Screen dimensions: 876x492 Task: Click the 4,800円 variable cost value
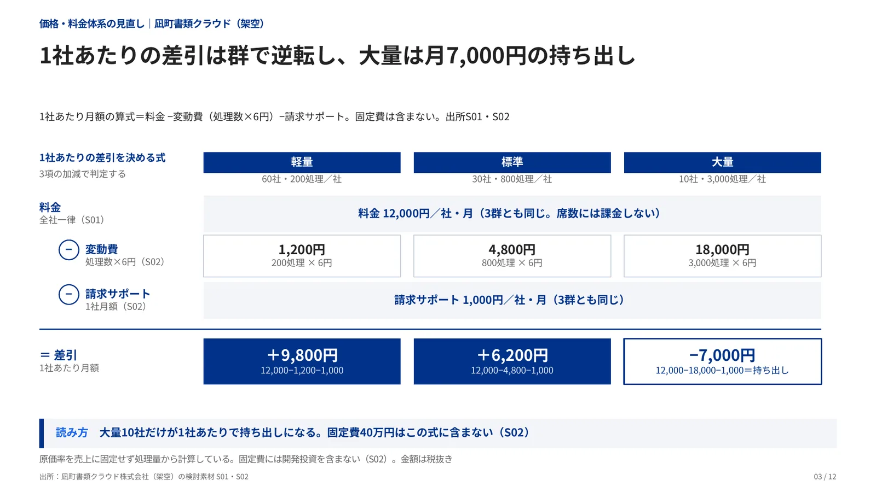[x=512, y=250]
